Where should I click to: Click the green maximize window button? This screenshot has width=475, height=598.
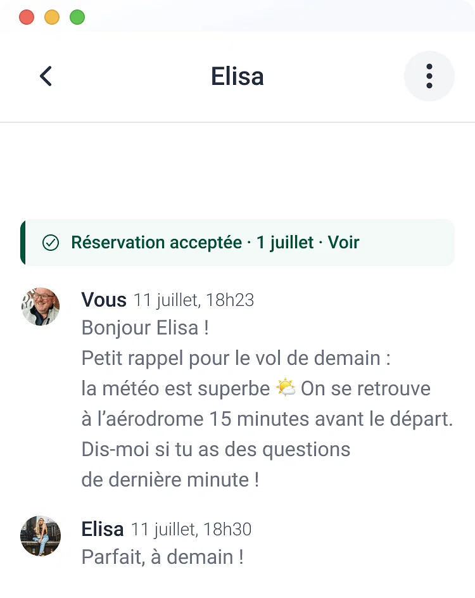coord(77,17)
